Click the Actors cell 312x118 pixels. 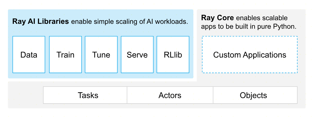[170, 95]
